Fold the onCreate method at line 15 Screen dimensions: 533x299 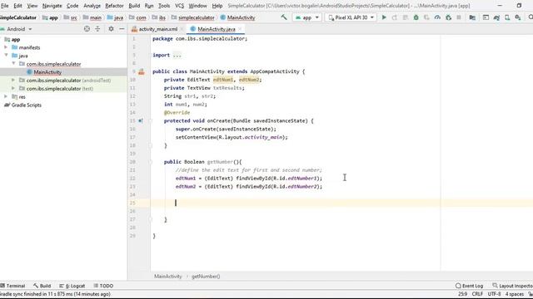(151, 120)
